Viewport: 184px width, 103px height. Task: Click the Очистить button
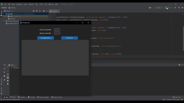[x=70, y=38]
